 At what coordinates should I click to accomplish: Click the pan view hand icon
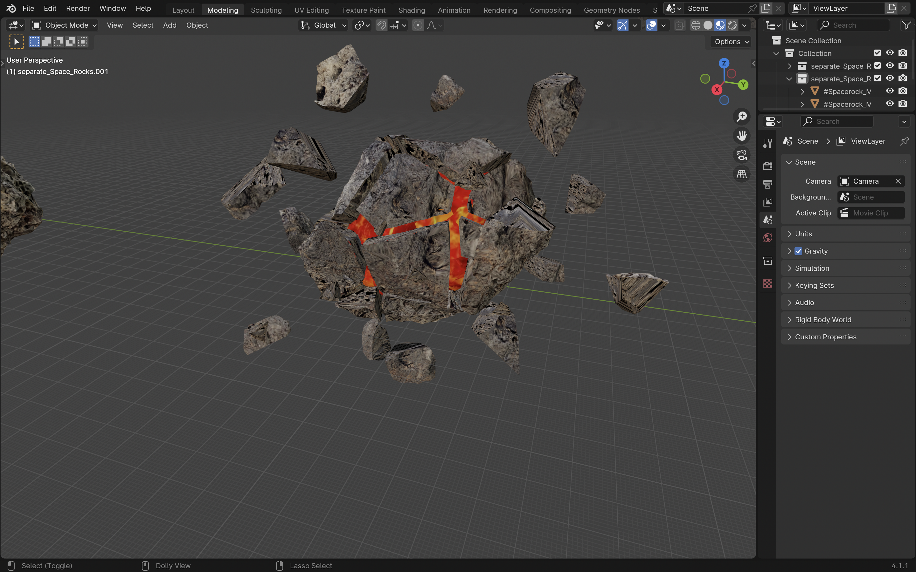pos(741,136)
